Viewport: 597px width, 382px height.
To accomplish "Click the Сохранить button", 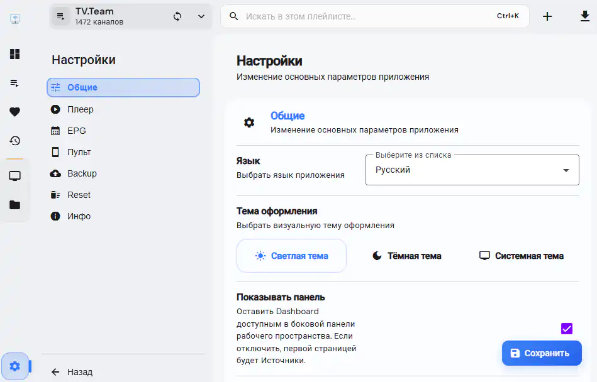I will coord(542,353).
